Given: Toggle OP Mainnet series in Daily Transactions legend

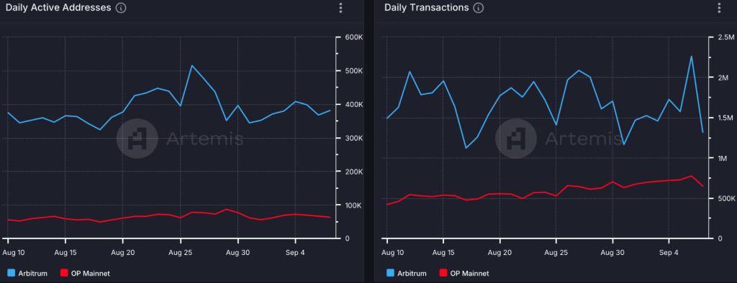Looking at the screenshot, I should point(464,273).
